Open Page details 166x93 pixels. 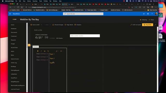coord(69,25)
